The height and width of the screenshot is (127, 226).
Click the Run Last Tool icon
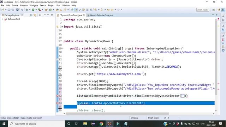click(x=39, y=10)
